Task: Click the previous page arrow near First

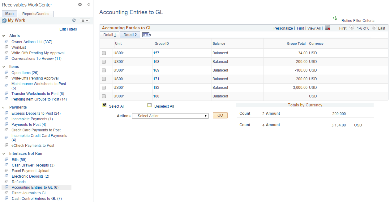Action: coord(352,28)
